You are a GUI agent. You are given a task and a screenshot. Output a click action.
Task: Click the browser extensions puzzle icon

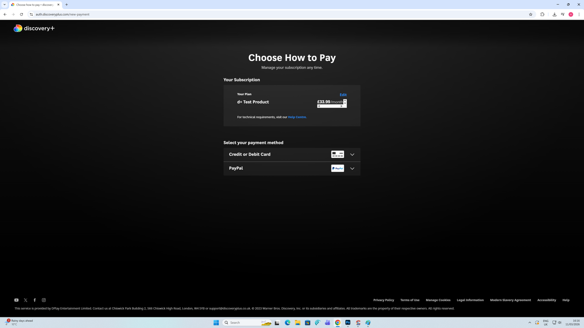[542, 14]
